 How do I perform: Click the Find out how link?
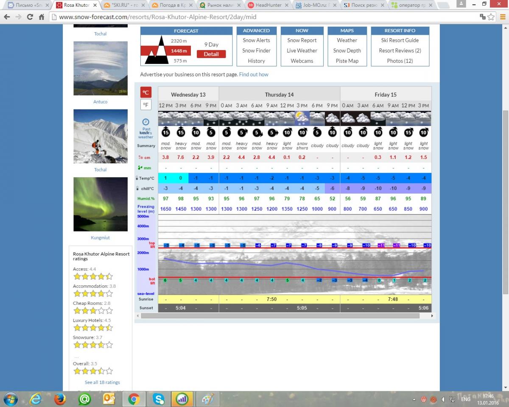click(254, 74)
